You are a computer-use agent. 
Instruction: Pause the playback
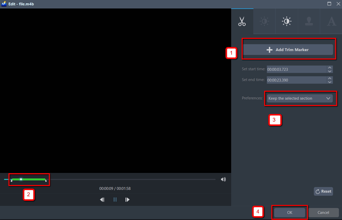tap(115, 200)
